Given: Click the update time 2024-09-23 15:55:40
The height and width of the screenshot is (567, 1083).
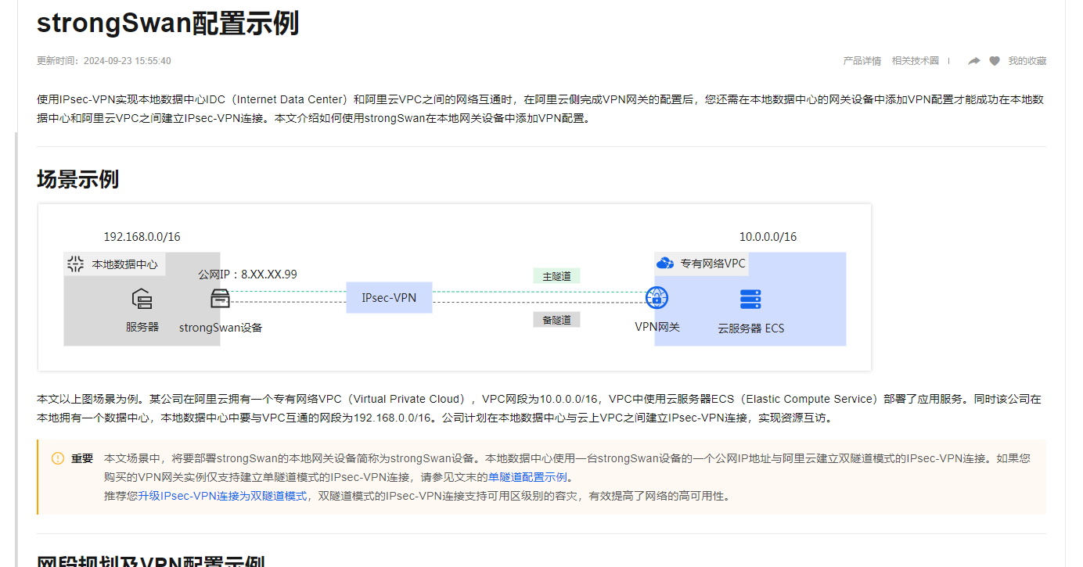Looking at the screenshot, I should (x=128, y=61).
